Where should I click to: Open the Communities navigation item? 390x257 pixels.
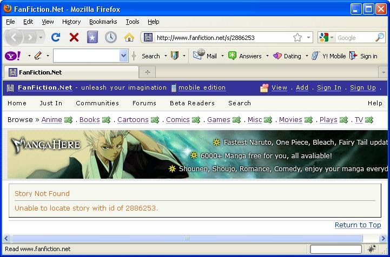tap(97, 103)
